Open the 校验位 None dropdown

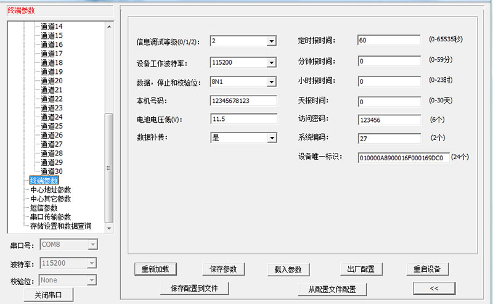click(91, 280)
